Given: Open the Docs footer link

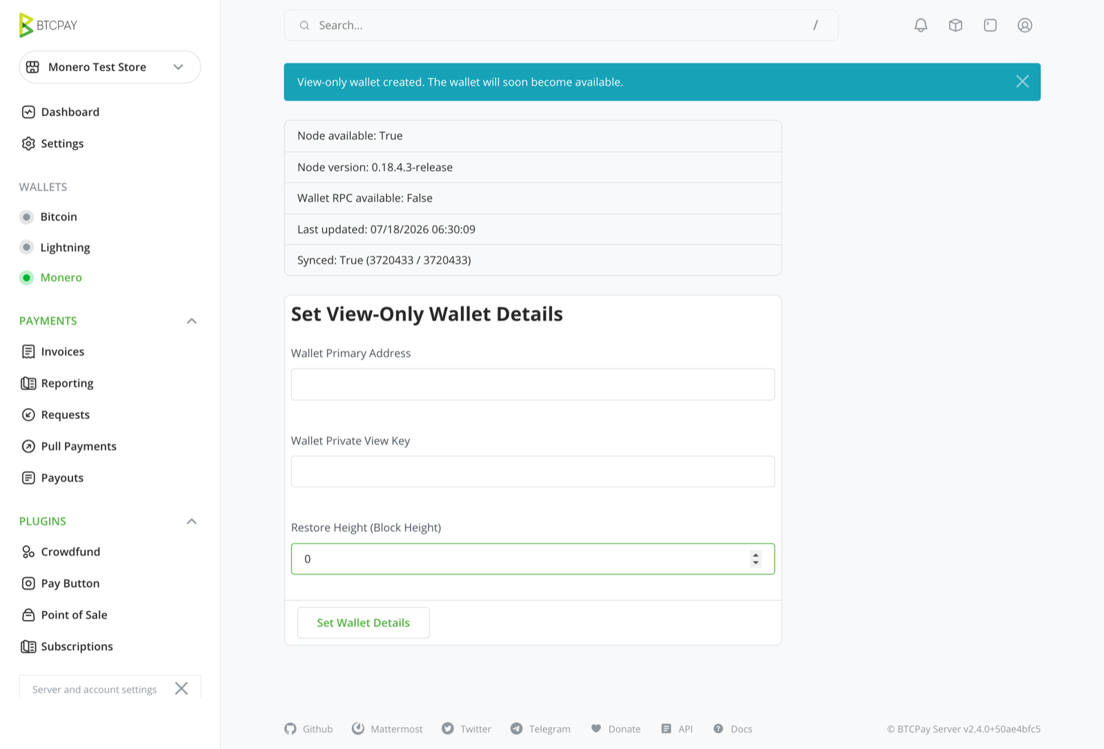Looking at the screenshot, I should click(x=732, y=729).
